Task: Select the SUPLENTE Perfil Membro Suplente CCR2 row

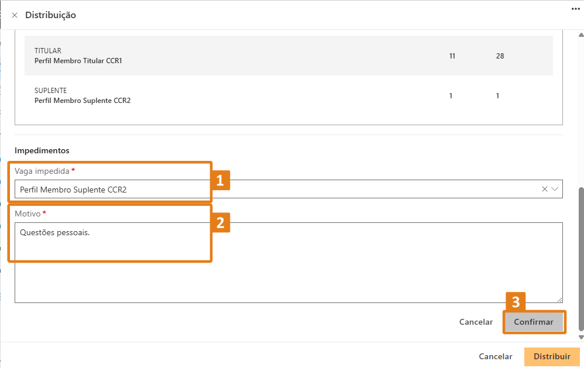Action: [x=288, y=95]
